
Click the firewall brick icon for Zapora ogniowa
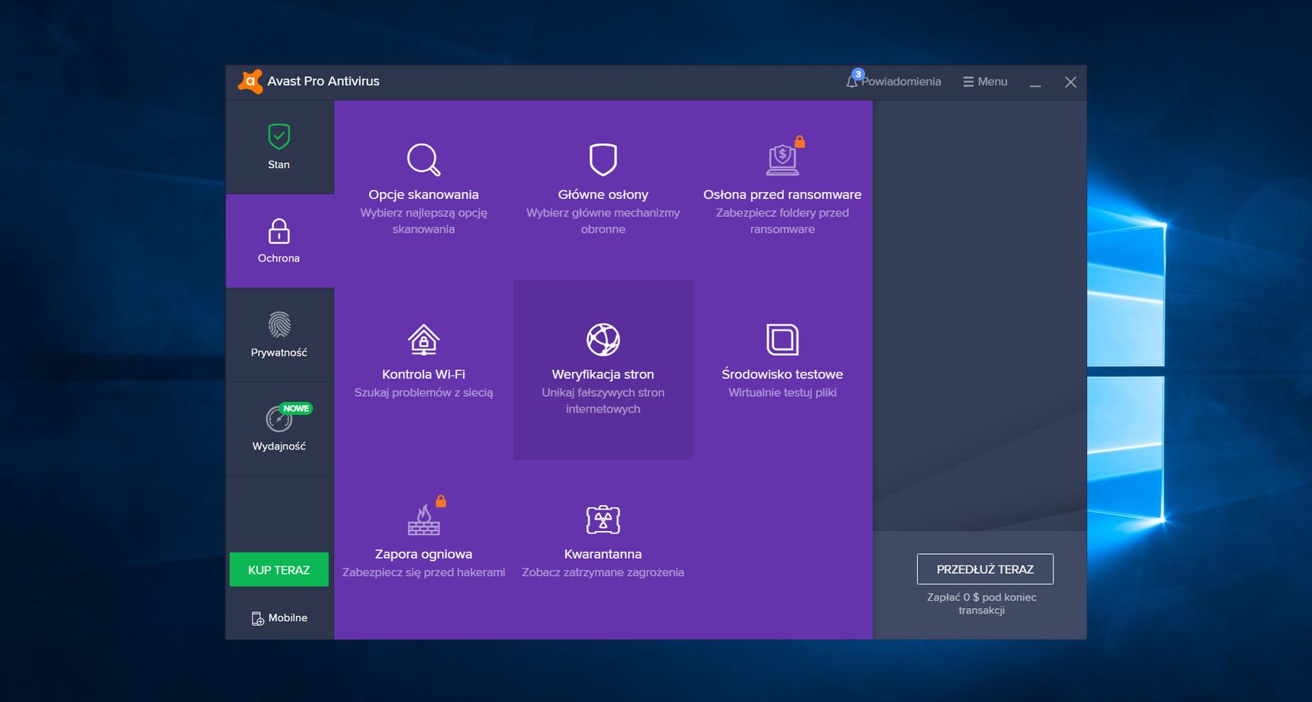(423, 520)
